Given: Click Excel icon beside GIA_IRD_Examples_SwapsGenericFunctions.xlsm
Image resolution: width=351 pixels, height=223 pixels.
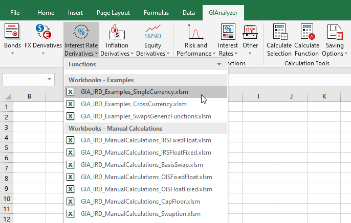Looking at the screenshot, I should coord(71,116).
